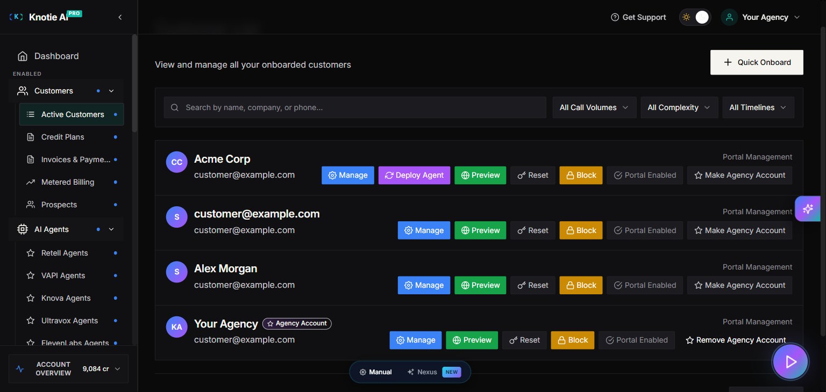
Task: Remove Agency Account from Your Agency
Action: point(736,340)
